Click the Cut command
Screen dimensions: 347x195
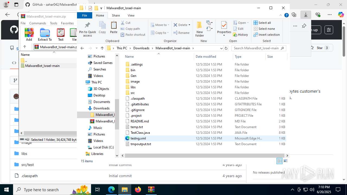tap(126, 23)
